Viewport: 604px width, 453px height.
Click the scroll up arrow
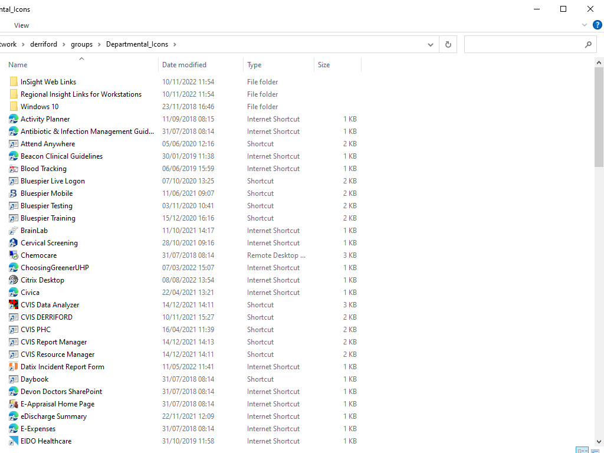click(599, 63)
